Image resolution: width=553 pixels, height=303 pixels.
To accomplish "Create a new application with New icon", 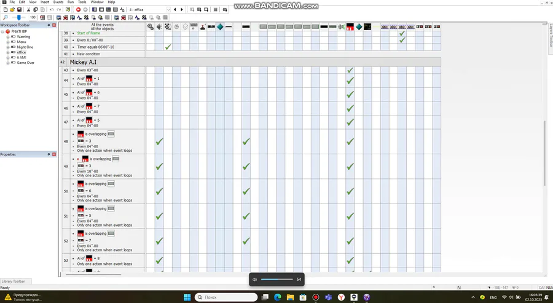I will click(6, 9).
